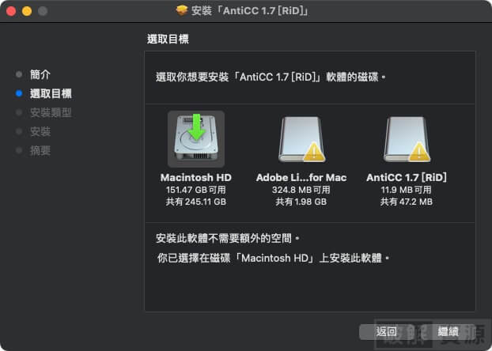Click the '324.8 MB 可用' text
The width and height of the screenshot is (492, 351).
301,190
